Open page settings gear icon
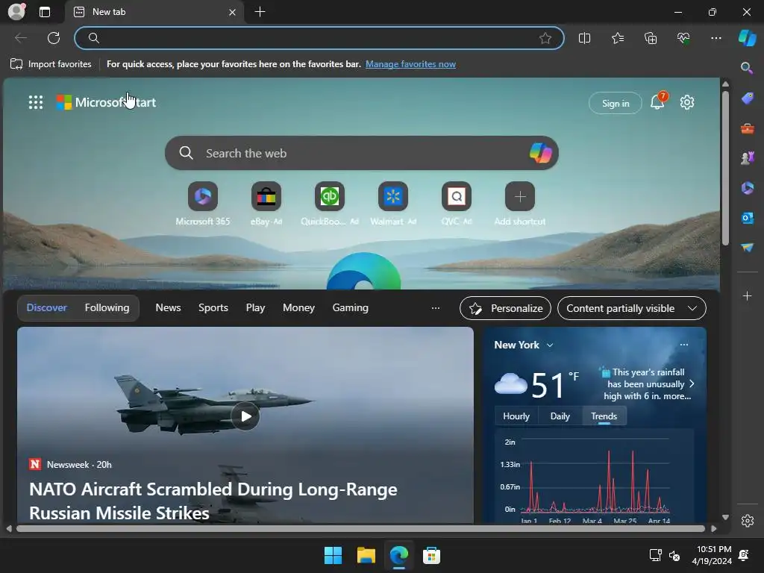Screen dimensions: 764x573 (x=687, y=102)
